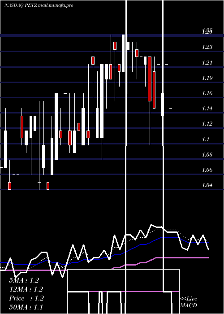The height and width of the screenshot is (314, 224).
Task: Click the 1.14 price axis label
Action: tap(207, 109)
